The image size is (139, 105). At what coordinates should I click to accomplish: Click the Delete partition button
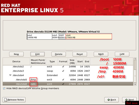pos(59,54)
